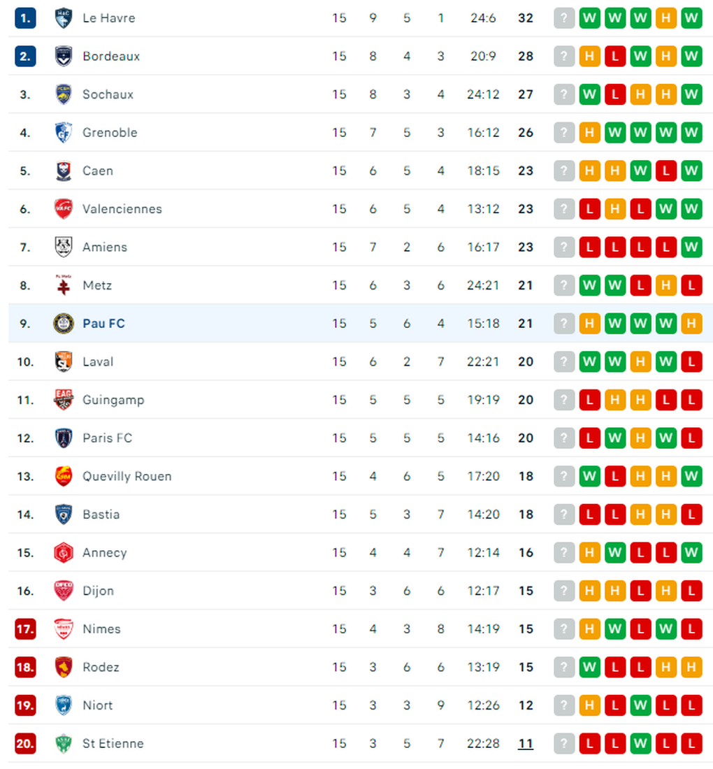The width and height of the screenshot is (713, 769).
Task: Click Amiens' latest green W result badge
Action: 691,247
